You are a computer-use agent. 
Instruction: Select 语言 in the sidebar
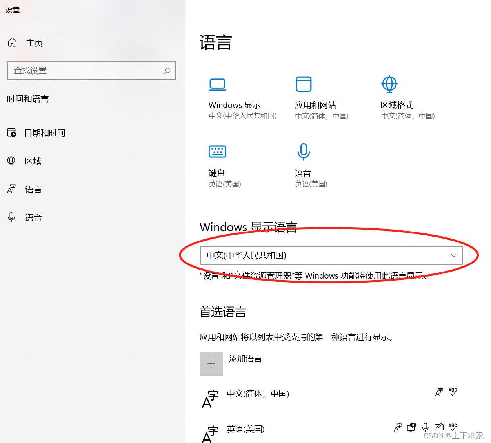33,190
